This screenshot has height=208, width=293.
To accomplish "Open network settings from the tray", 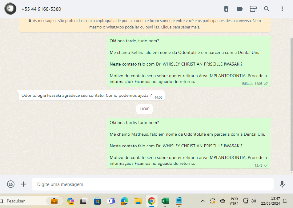I will click(246, 201).
